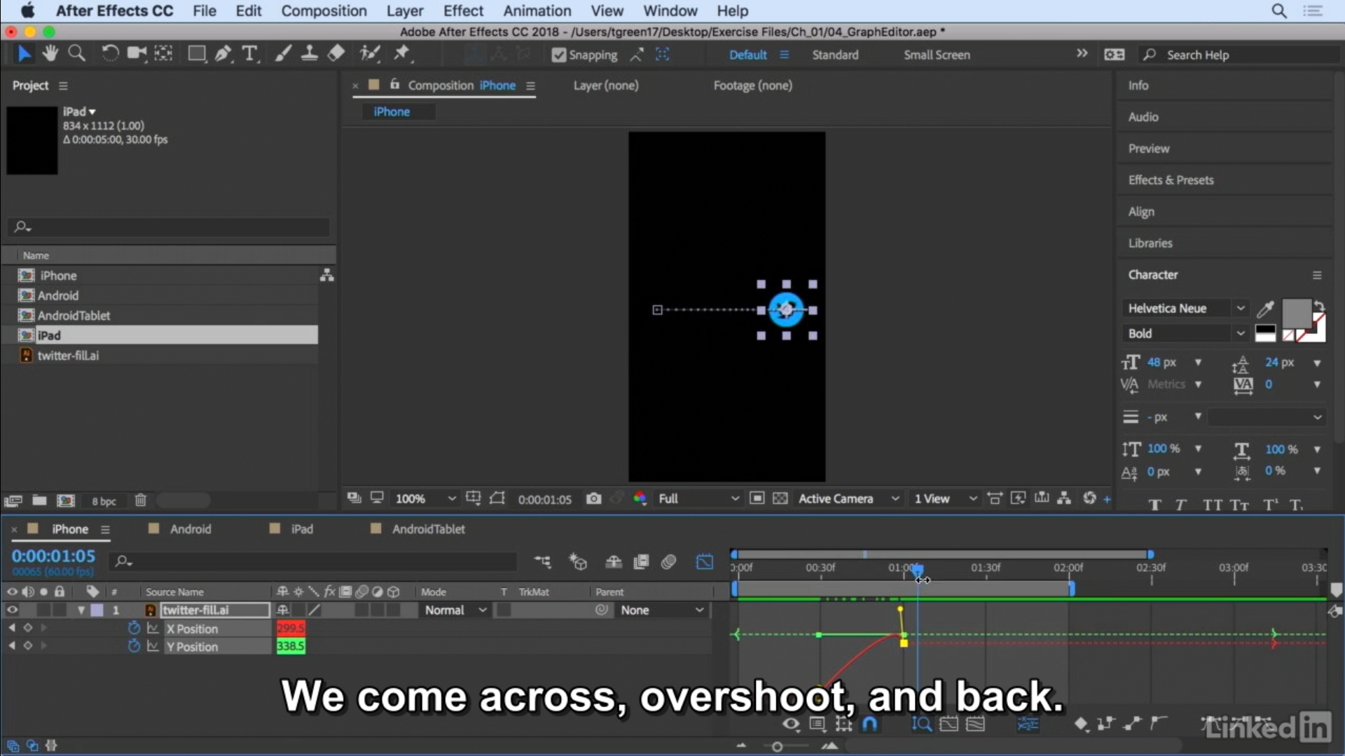This screenshot has height=756, width=1345.
Task: Select the Puppet Pin tool
Action: tap(402, 54)
